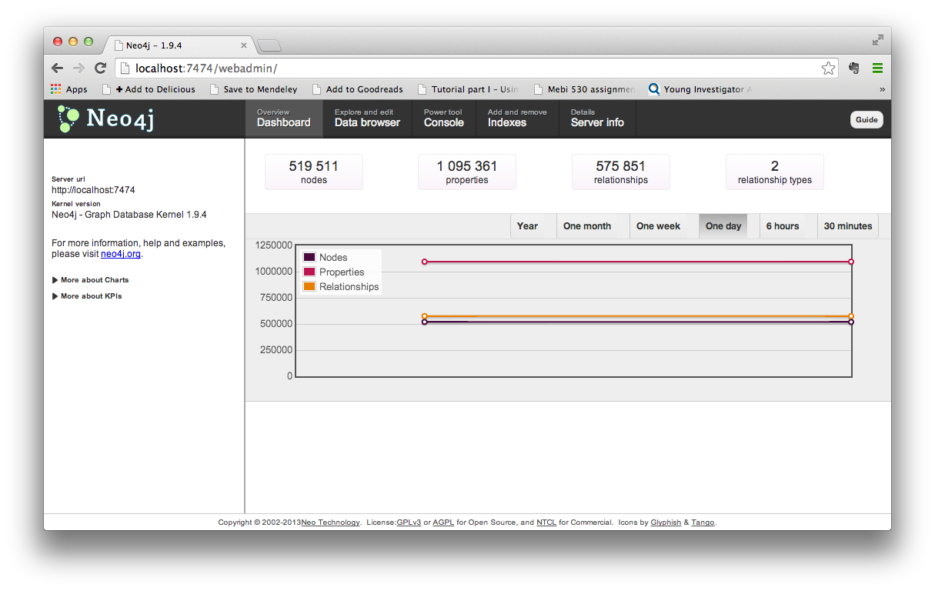Open Save to Mendeley bookmark

(x=254, y=89)
